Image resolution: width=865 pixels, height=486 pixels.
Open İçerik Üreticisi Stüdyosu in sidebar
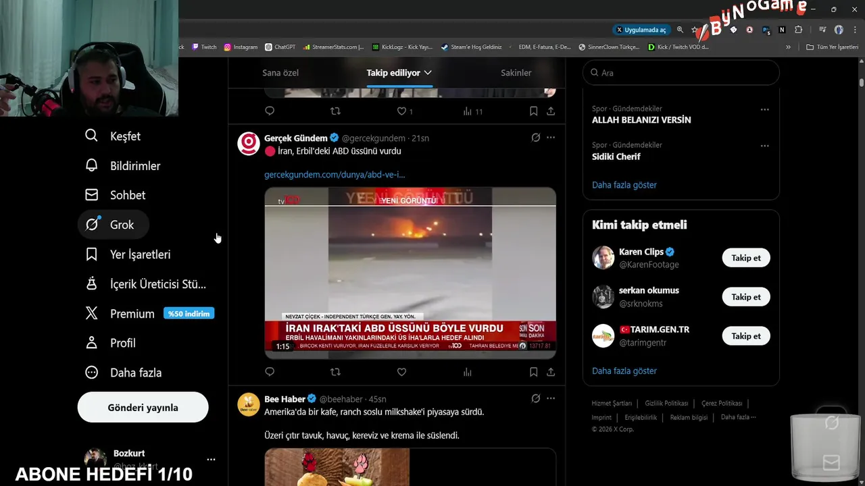pos(145,284)
